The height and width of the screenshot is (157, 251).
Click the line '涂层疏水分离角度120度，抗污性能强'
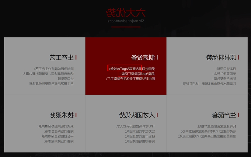coord(209,84)
